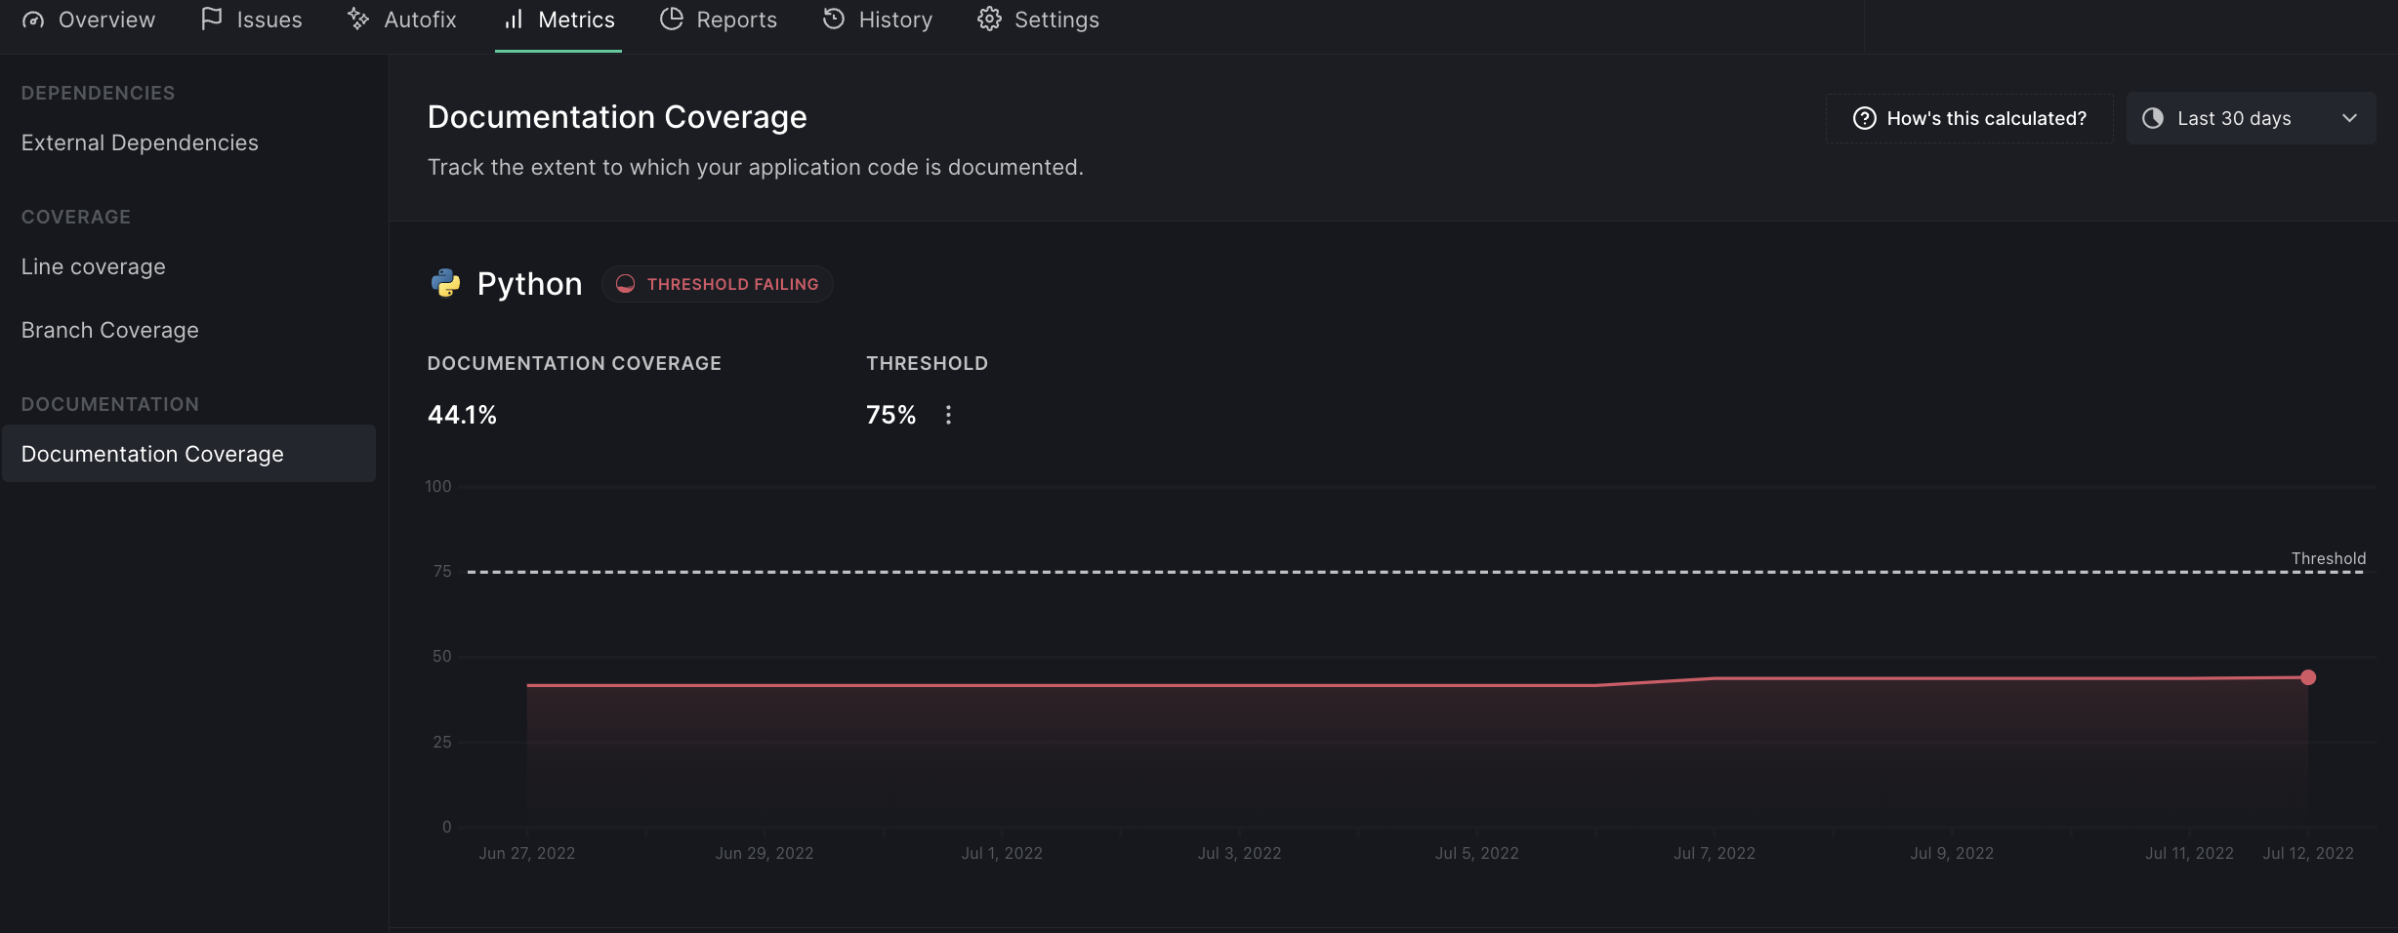2398x933 pixels.
Task: Click the question mark help icon
Action: click(x=1865, y=117)
